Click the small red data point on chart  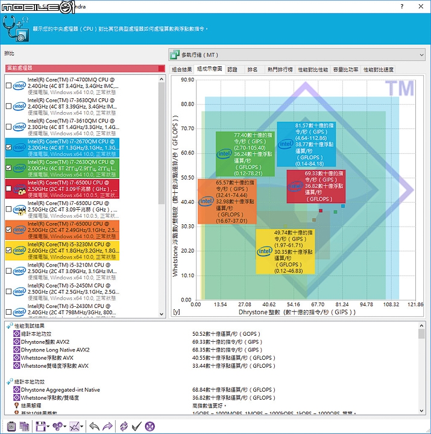pyautogui.click(x=321, y=210)
